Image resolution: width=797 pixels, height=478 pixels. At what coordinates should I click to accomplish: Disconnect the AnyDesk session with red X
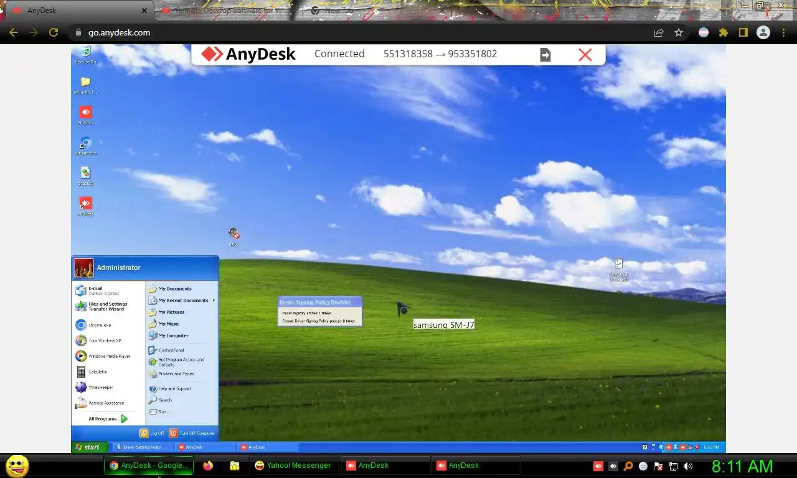coord(585,55)
